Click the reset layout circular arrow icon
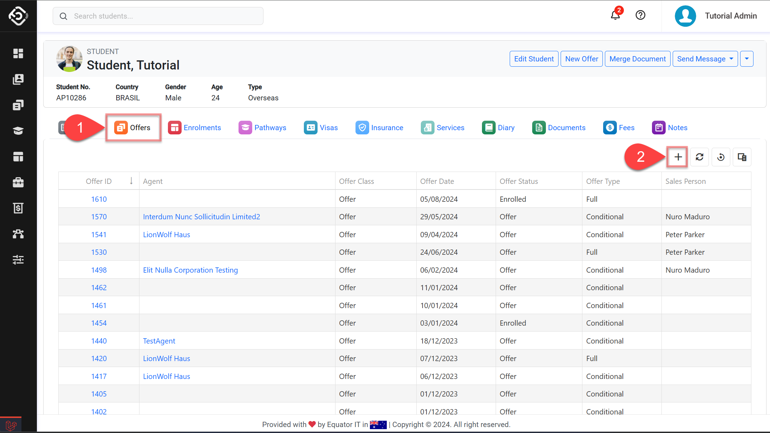Viewport: 770px width, 433px height. tap(721, 157)
